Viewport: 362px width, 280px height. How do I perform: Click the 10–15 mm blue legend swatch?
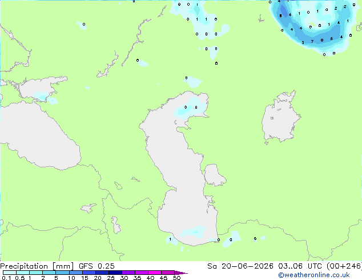[76, 273]
